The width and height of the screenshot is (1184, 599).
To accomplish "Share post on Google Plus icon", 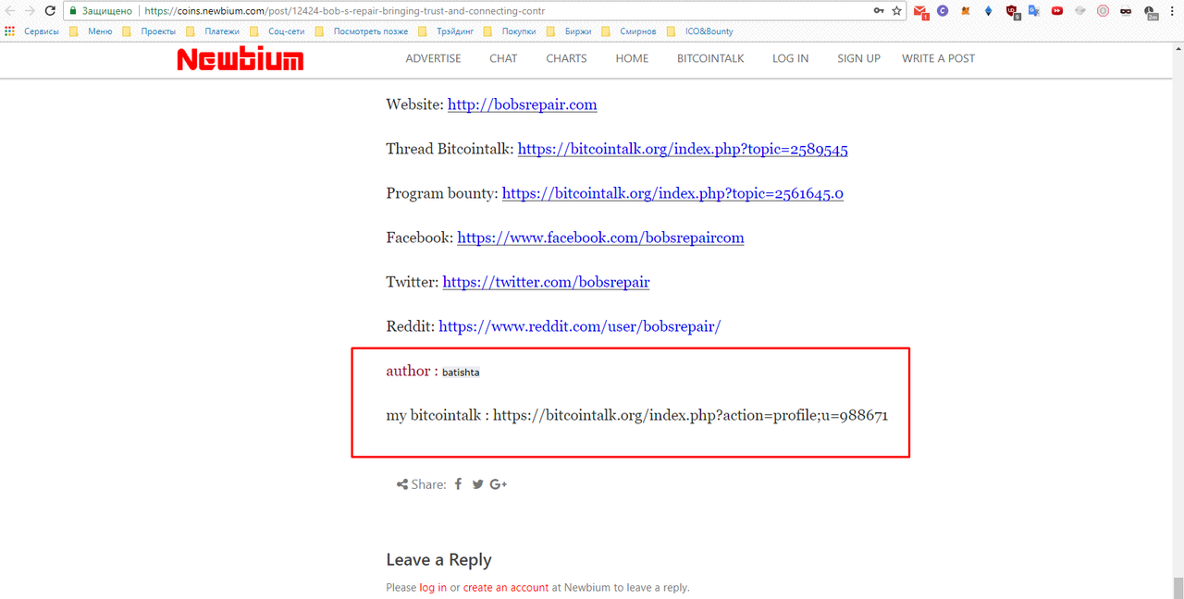I will tap(498, 483).
